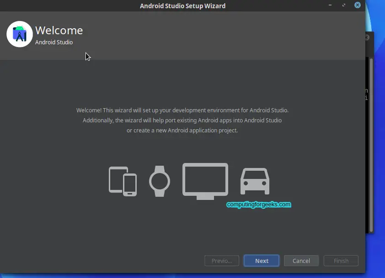Click the line 'Welcome! This wizard will set up...'
Image resolution: width=385 pixels, height=278 pixels.
[182, 110]
